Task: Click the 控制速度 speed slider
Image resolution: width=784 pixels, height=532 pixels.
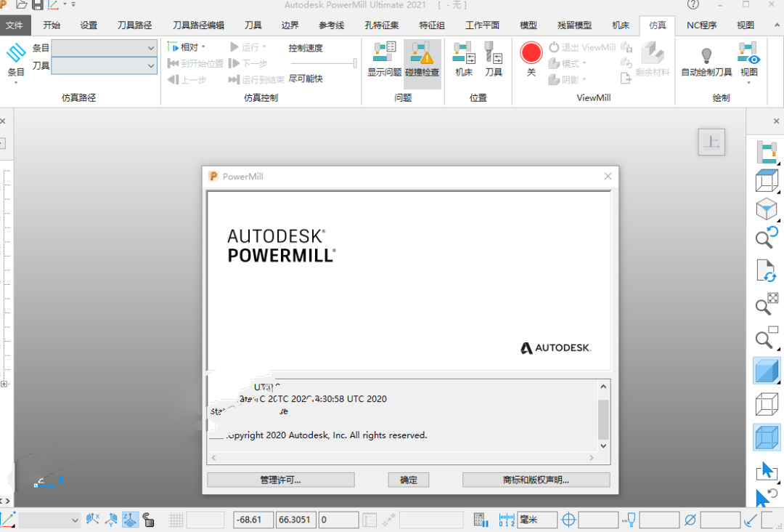Action: click(324, 63)
